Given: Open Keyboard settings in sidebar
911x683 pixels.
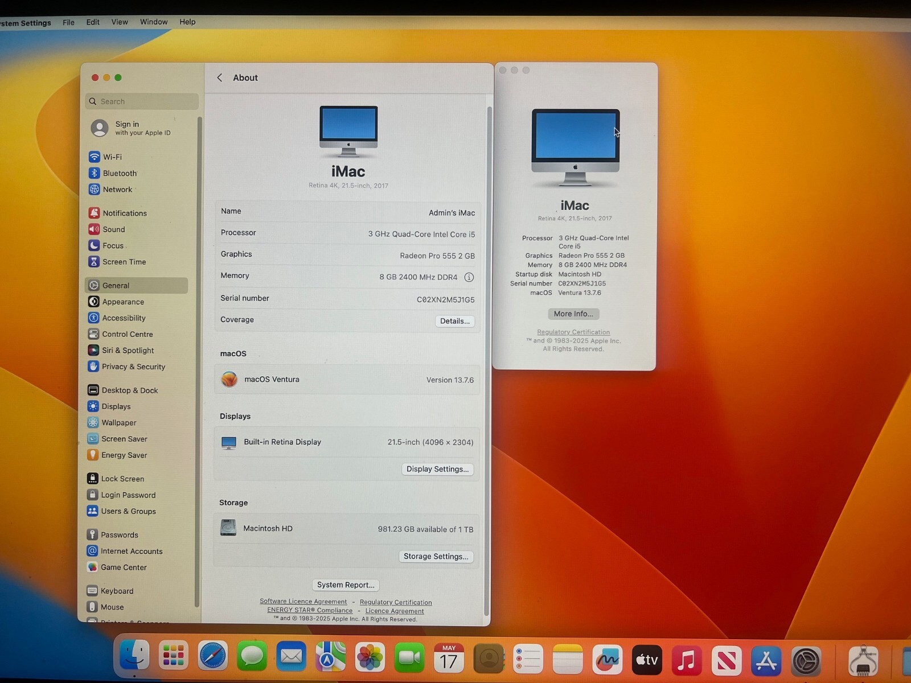Looking at the screenshot, I should click(110, 591).
